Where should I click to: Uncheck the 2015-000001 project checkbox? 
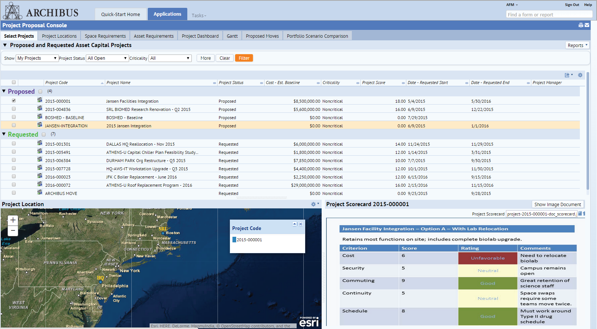14,100
